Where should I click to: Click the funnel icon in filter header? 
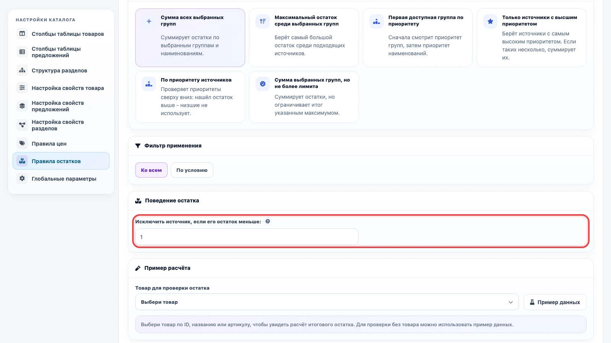pyautogui.click(x=138, y=146)
